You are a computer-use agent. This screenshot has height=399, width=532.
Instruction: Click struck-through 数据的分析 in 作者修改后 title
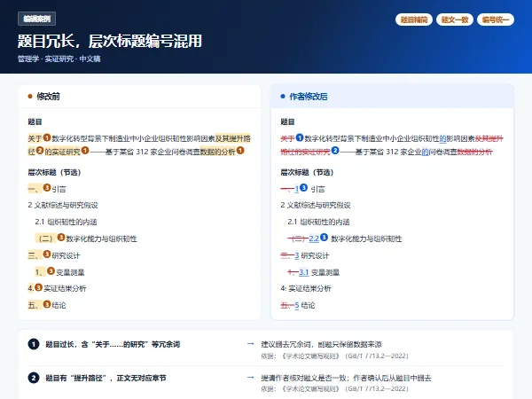point(474,152)
